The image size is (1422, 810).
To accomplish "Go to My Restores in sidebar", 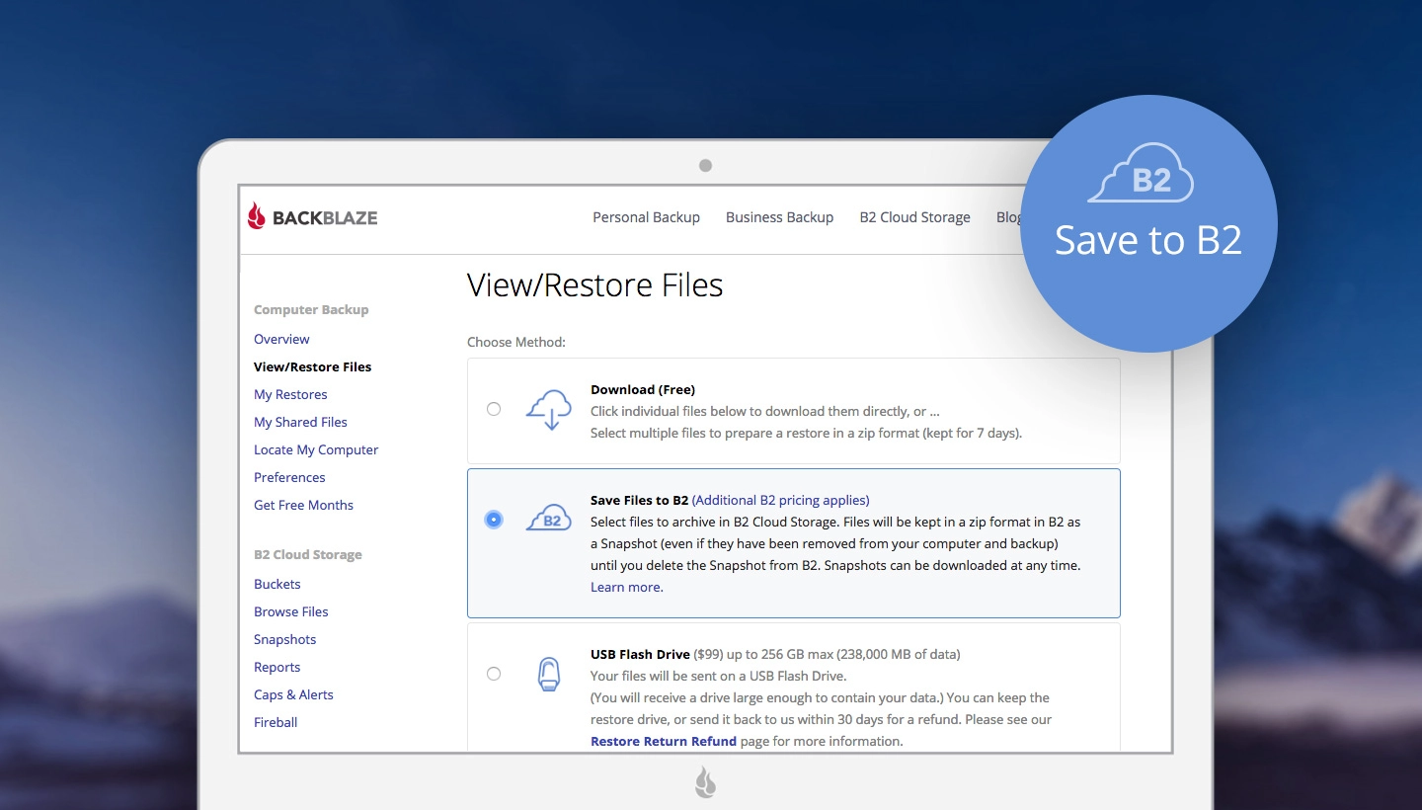I will (290, 394).
